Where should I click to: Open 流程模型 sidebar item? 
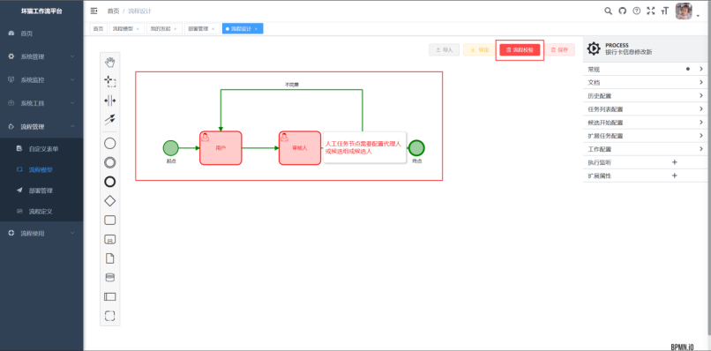click(x=41, y=169)
